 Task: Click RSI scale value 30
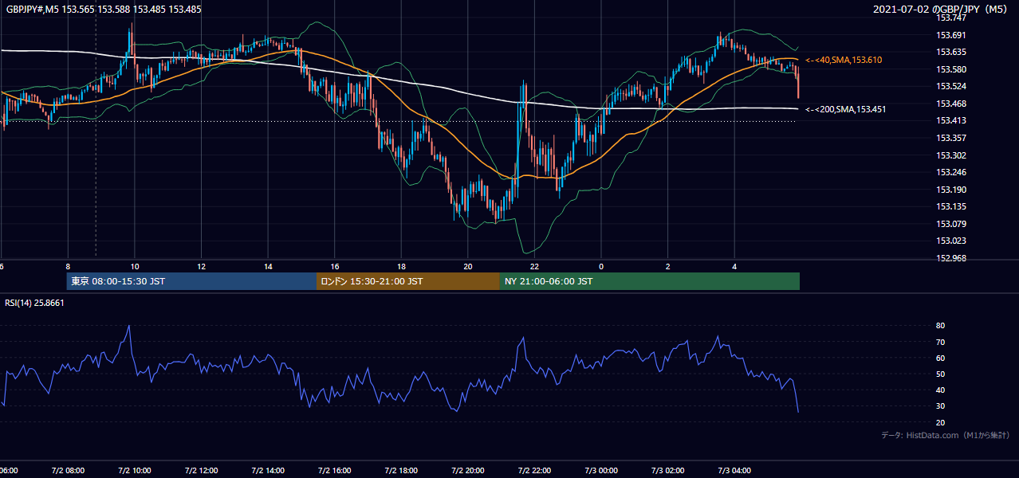click(x=940, y=406)
